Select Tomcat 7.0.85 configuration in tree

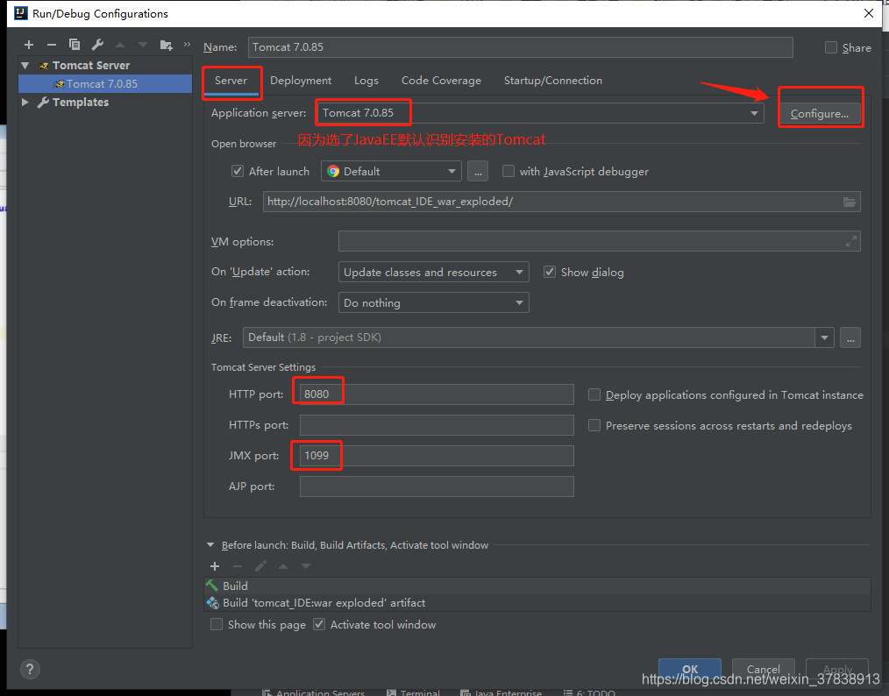tap(105, 84)
